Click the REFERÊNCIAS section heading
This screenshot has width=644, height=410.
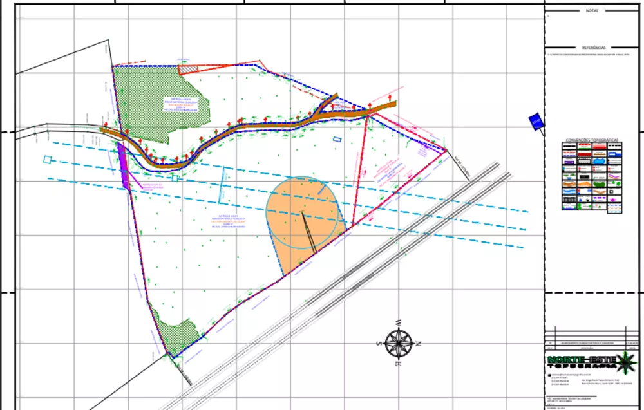click(594, 48)
